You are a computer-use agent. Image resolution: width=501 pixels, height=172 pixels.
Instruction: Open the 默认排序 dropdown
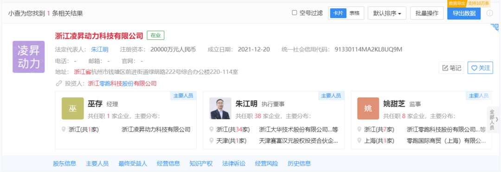[387, 13]
